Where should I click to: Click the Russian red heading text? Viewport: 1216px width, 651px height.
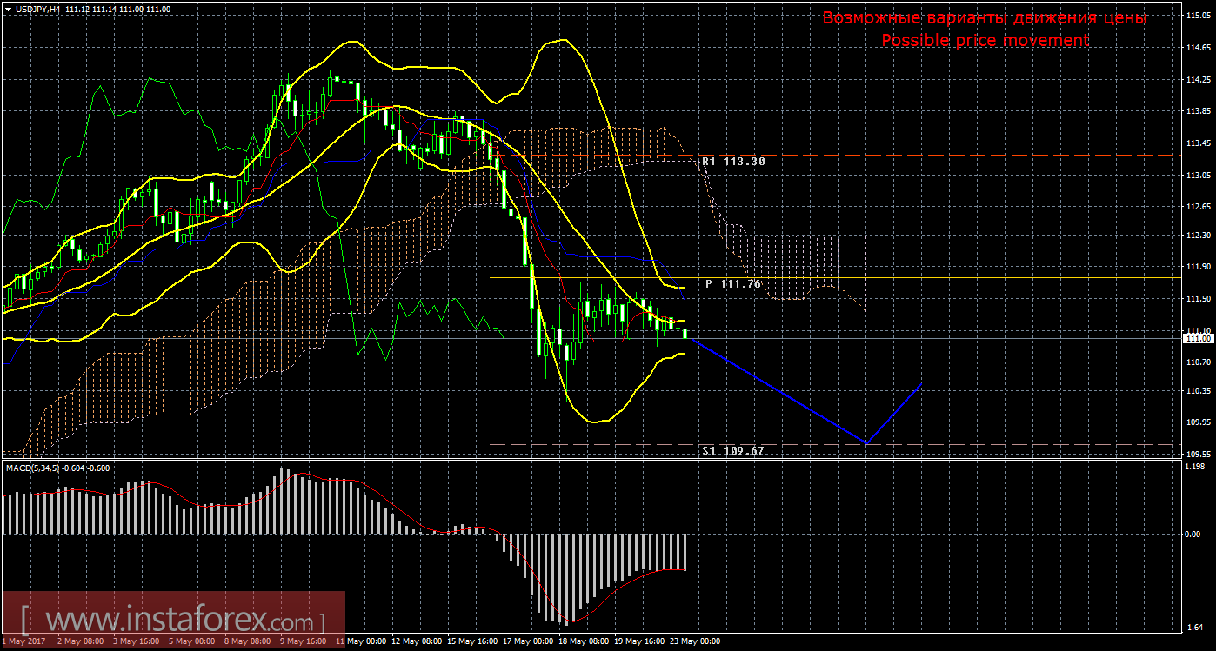[x=985, y=18]
